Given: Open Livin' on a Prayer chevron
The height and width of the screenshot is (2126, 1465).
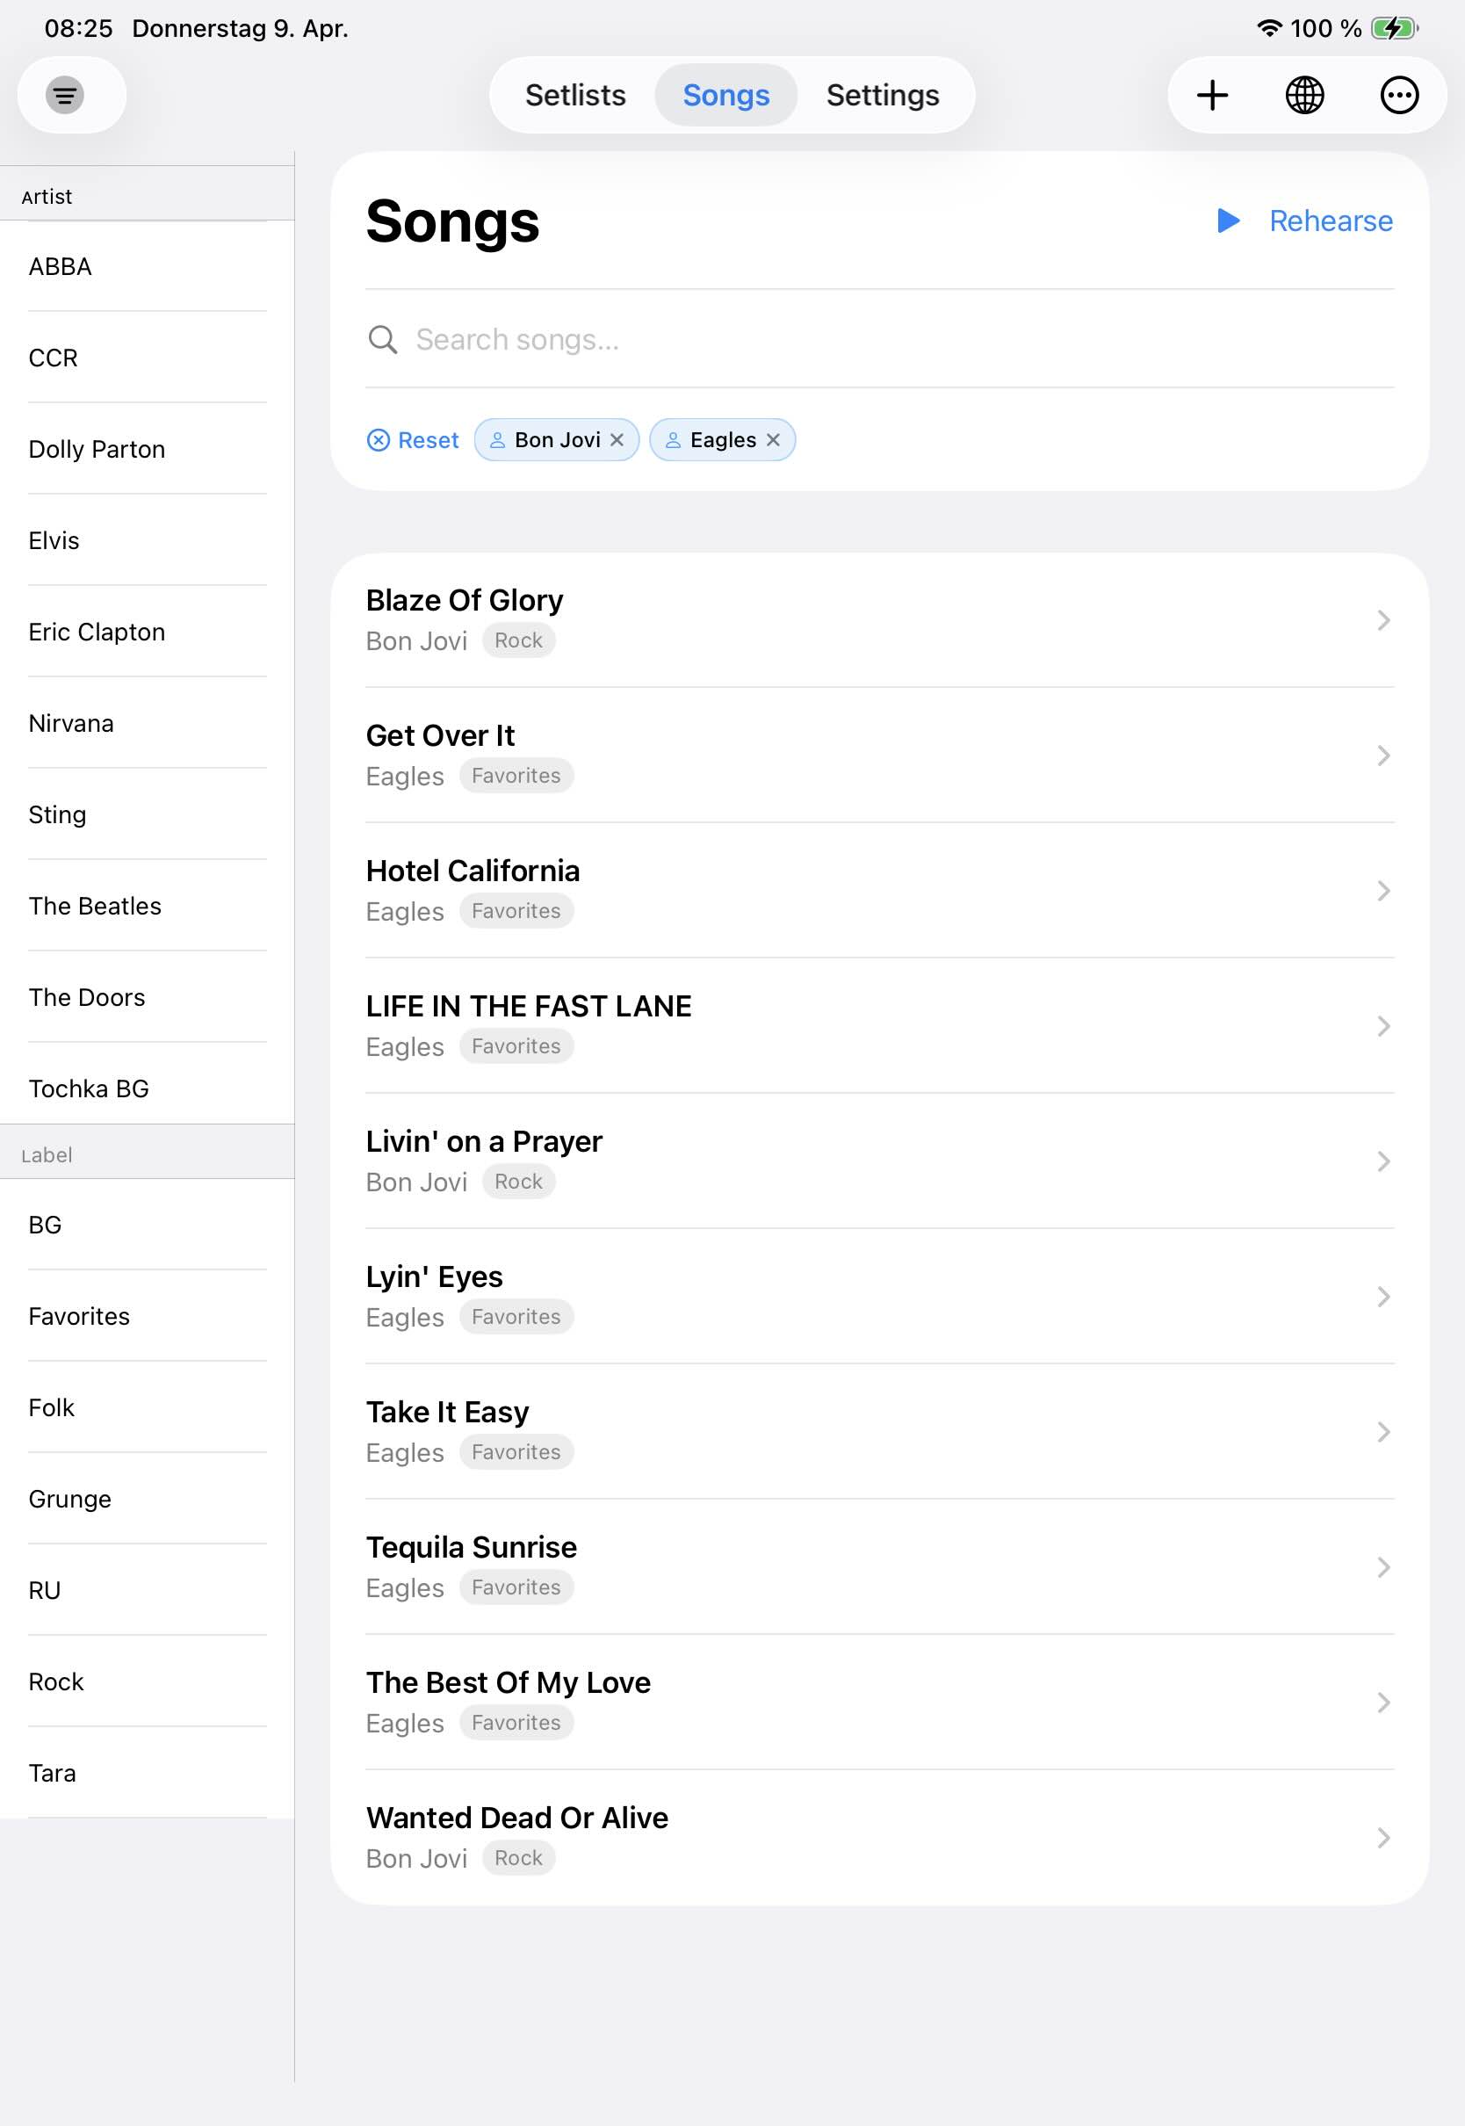Looking at the screenshot, I should [x=1383, y=1161].
